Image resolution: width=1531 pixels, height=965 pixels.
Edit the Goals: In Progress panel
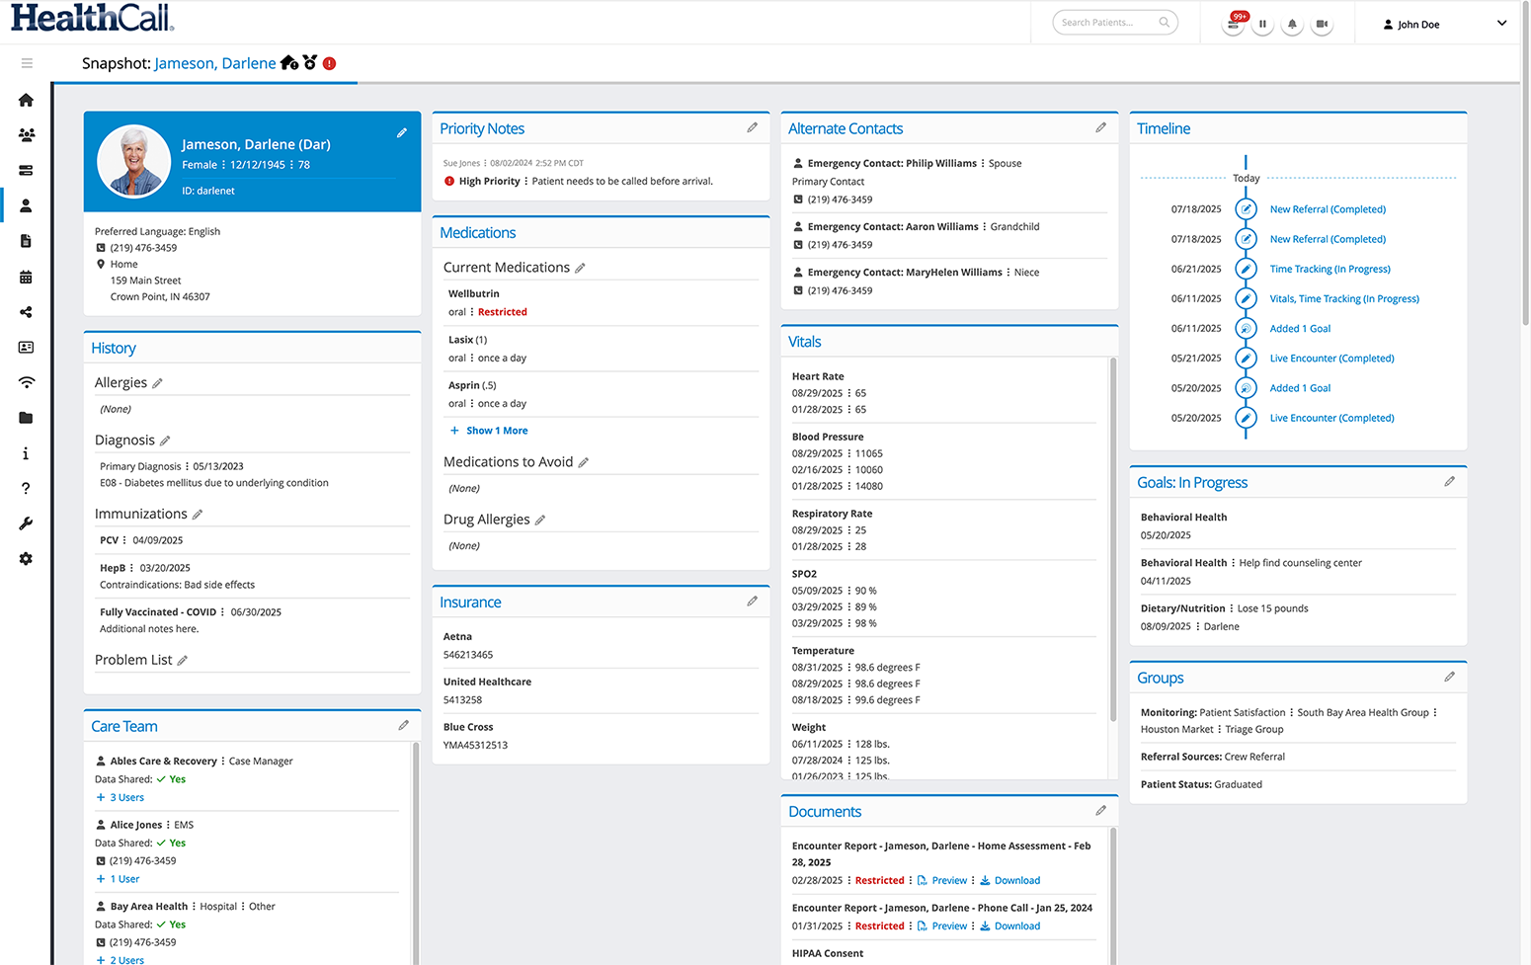pos(1449,482)
